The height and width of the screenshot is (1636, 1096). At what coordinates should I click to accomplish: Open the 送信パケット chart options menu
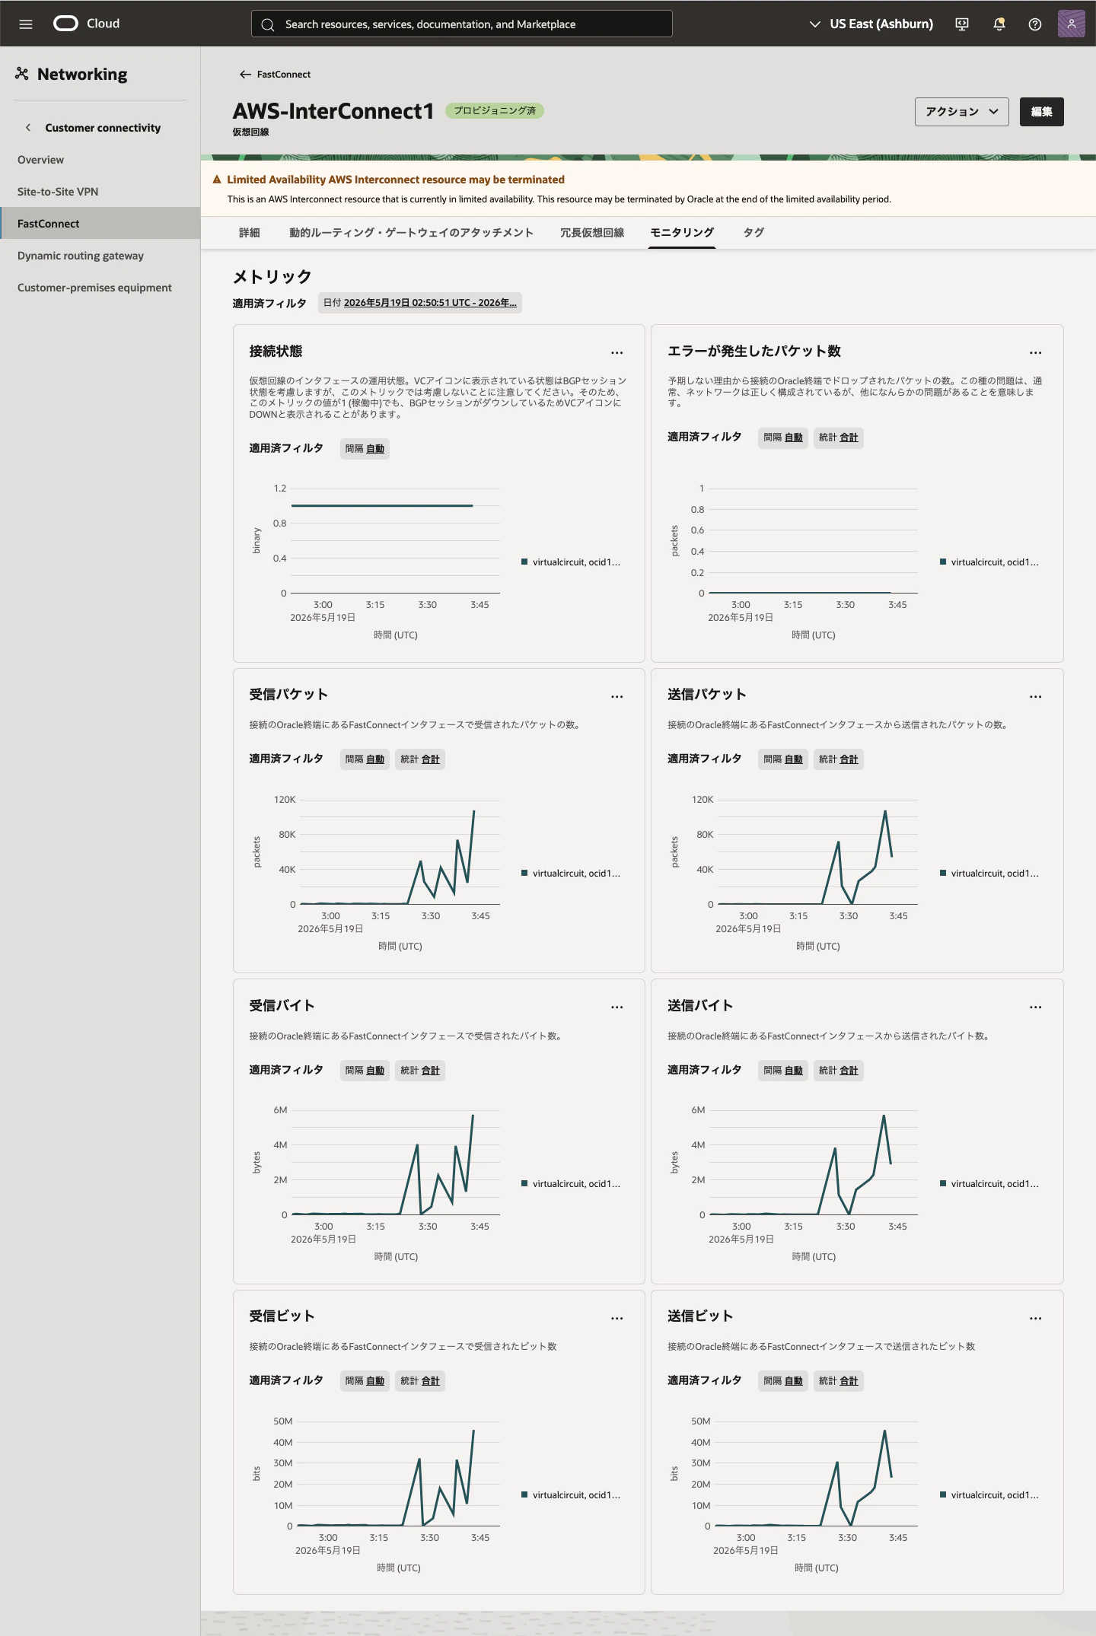(x=1036, y=696)
